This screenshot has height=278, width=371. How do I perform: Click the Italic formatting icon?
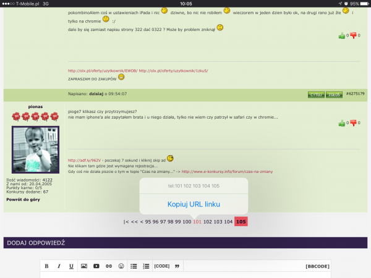pyautogui.click(x=59, y=266)
